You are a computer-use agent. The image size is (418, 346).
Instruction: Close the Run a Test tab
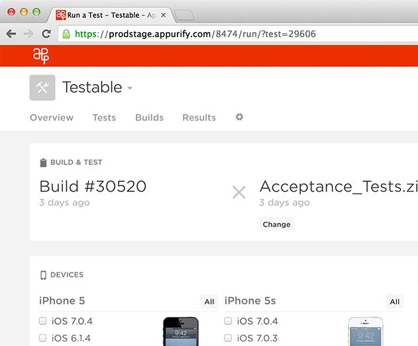(x=164, y=15)
